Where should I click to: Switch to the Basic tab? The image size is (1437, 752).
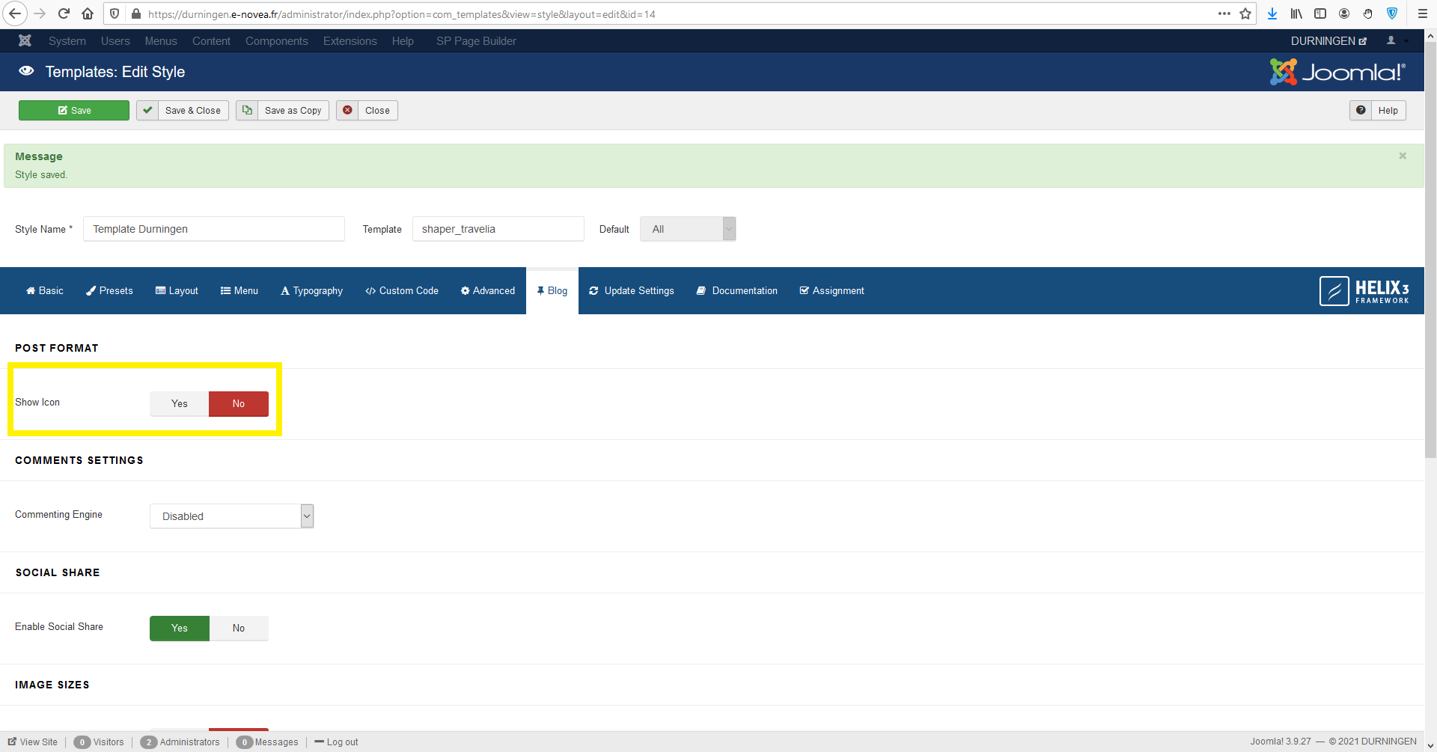point(45,290)
